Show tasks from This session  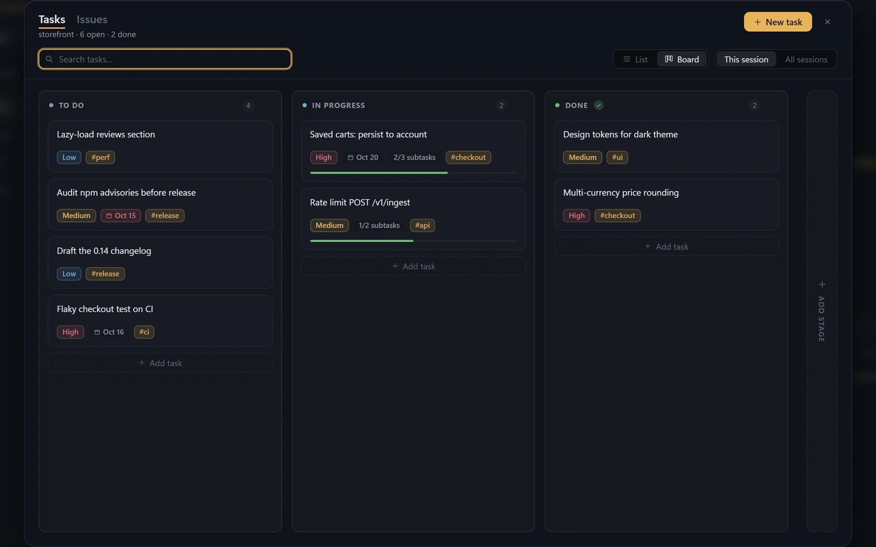pyautogui.click(x=746, y=59)
